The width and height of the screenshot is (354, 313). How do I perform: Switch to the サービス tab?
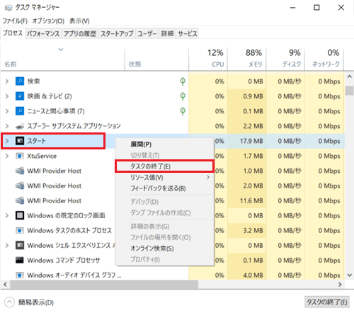point(188,34)
